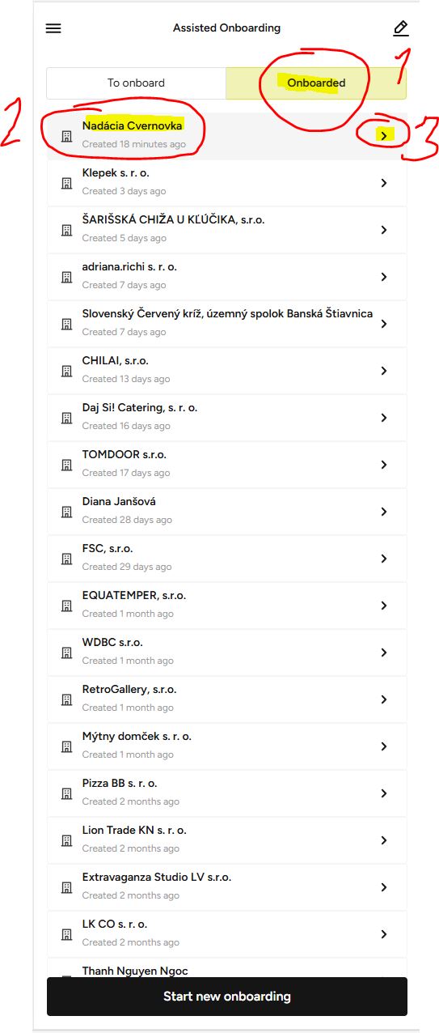The width and height of the screenshot is (439, 1033).
Task: Select Daj Si! Catering, s. r. o. row
Action: [227, 418]
